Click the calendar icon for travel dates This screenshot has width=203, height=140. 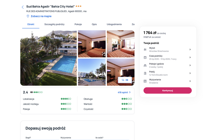(145, 57)
